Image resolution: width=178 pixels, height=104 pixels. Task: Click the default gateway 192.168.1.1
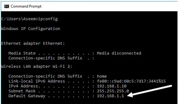[110, 96]
